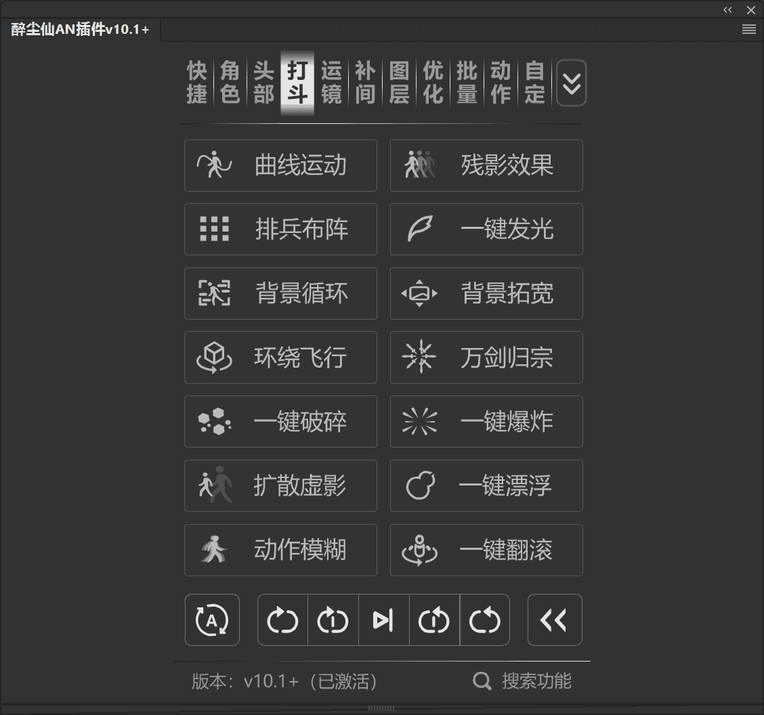Select the 背景拓宽 background widen tool

point(486,293)
